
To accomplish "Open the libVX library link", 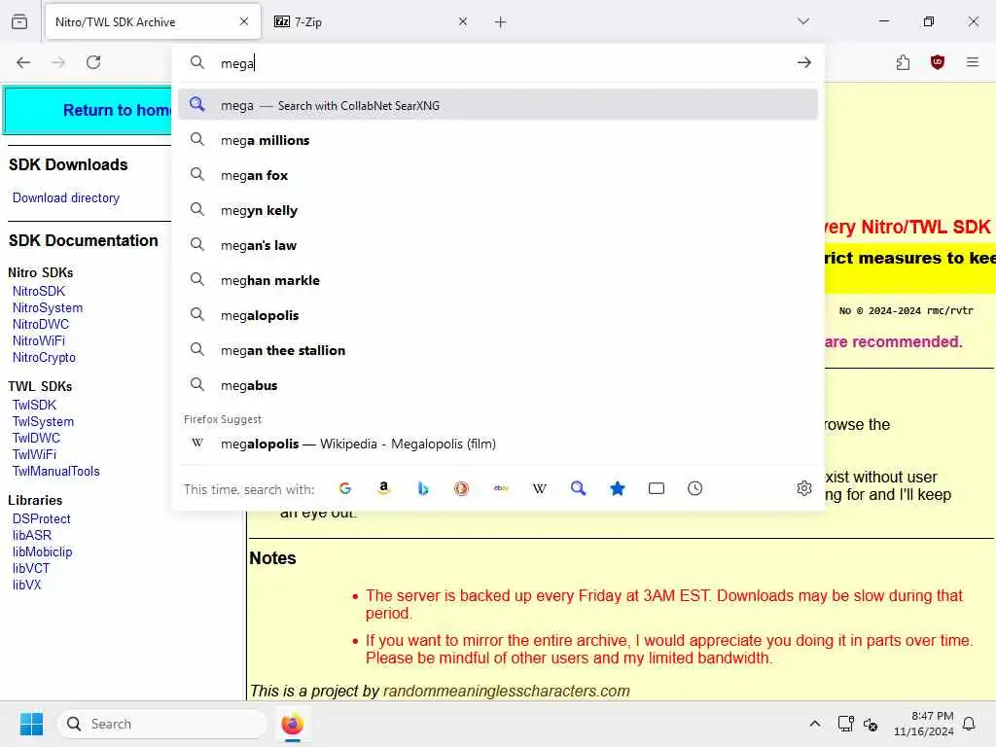I will tap(26, 585).
